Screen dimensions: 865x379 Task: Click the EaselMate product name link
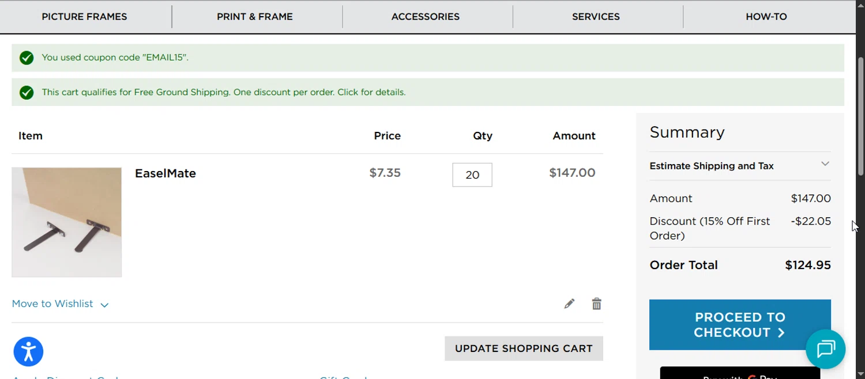166,173
